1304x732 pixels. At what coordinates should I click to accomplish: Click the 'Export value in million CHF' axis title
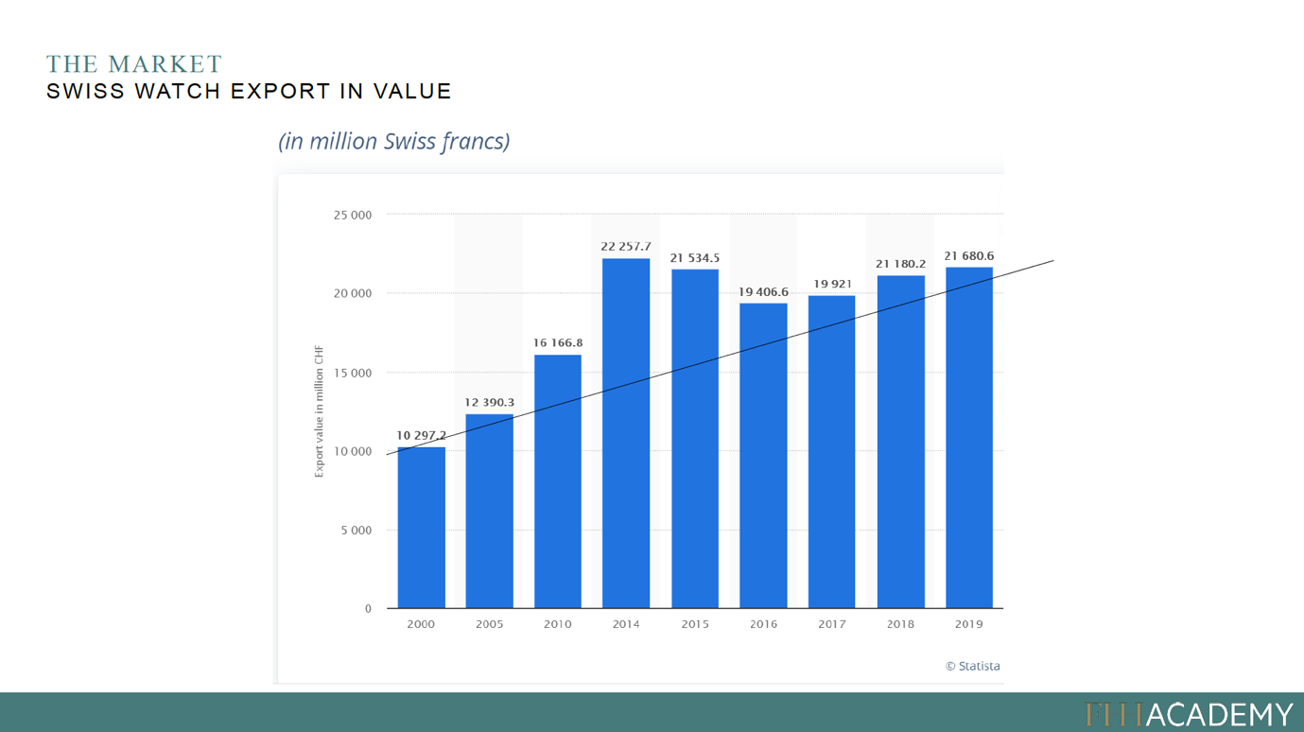319,411
